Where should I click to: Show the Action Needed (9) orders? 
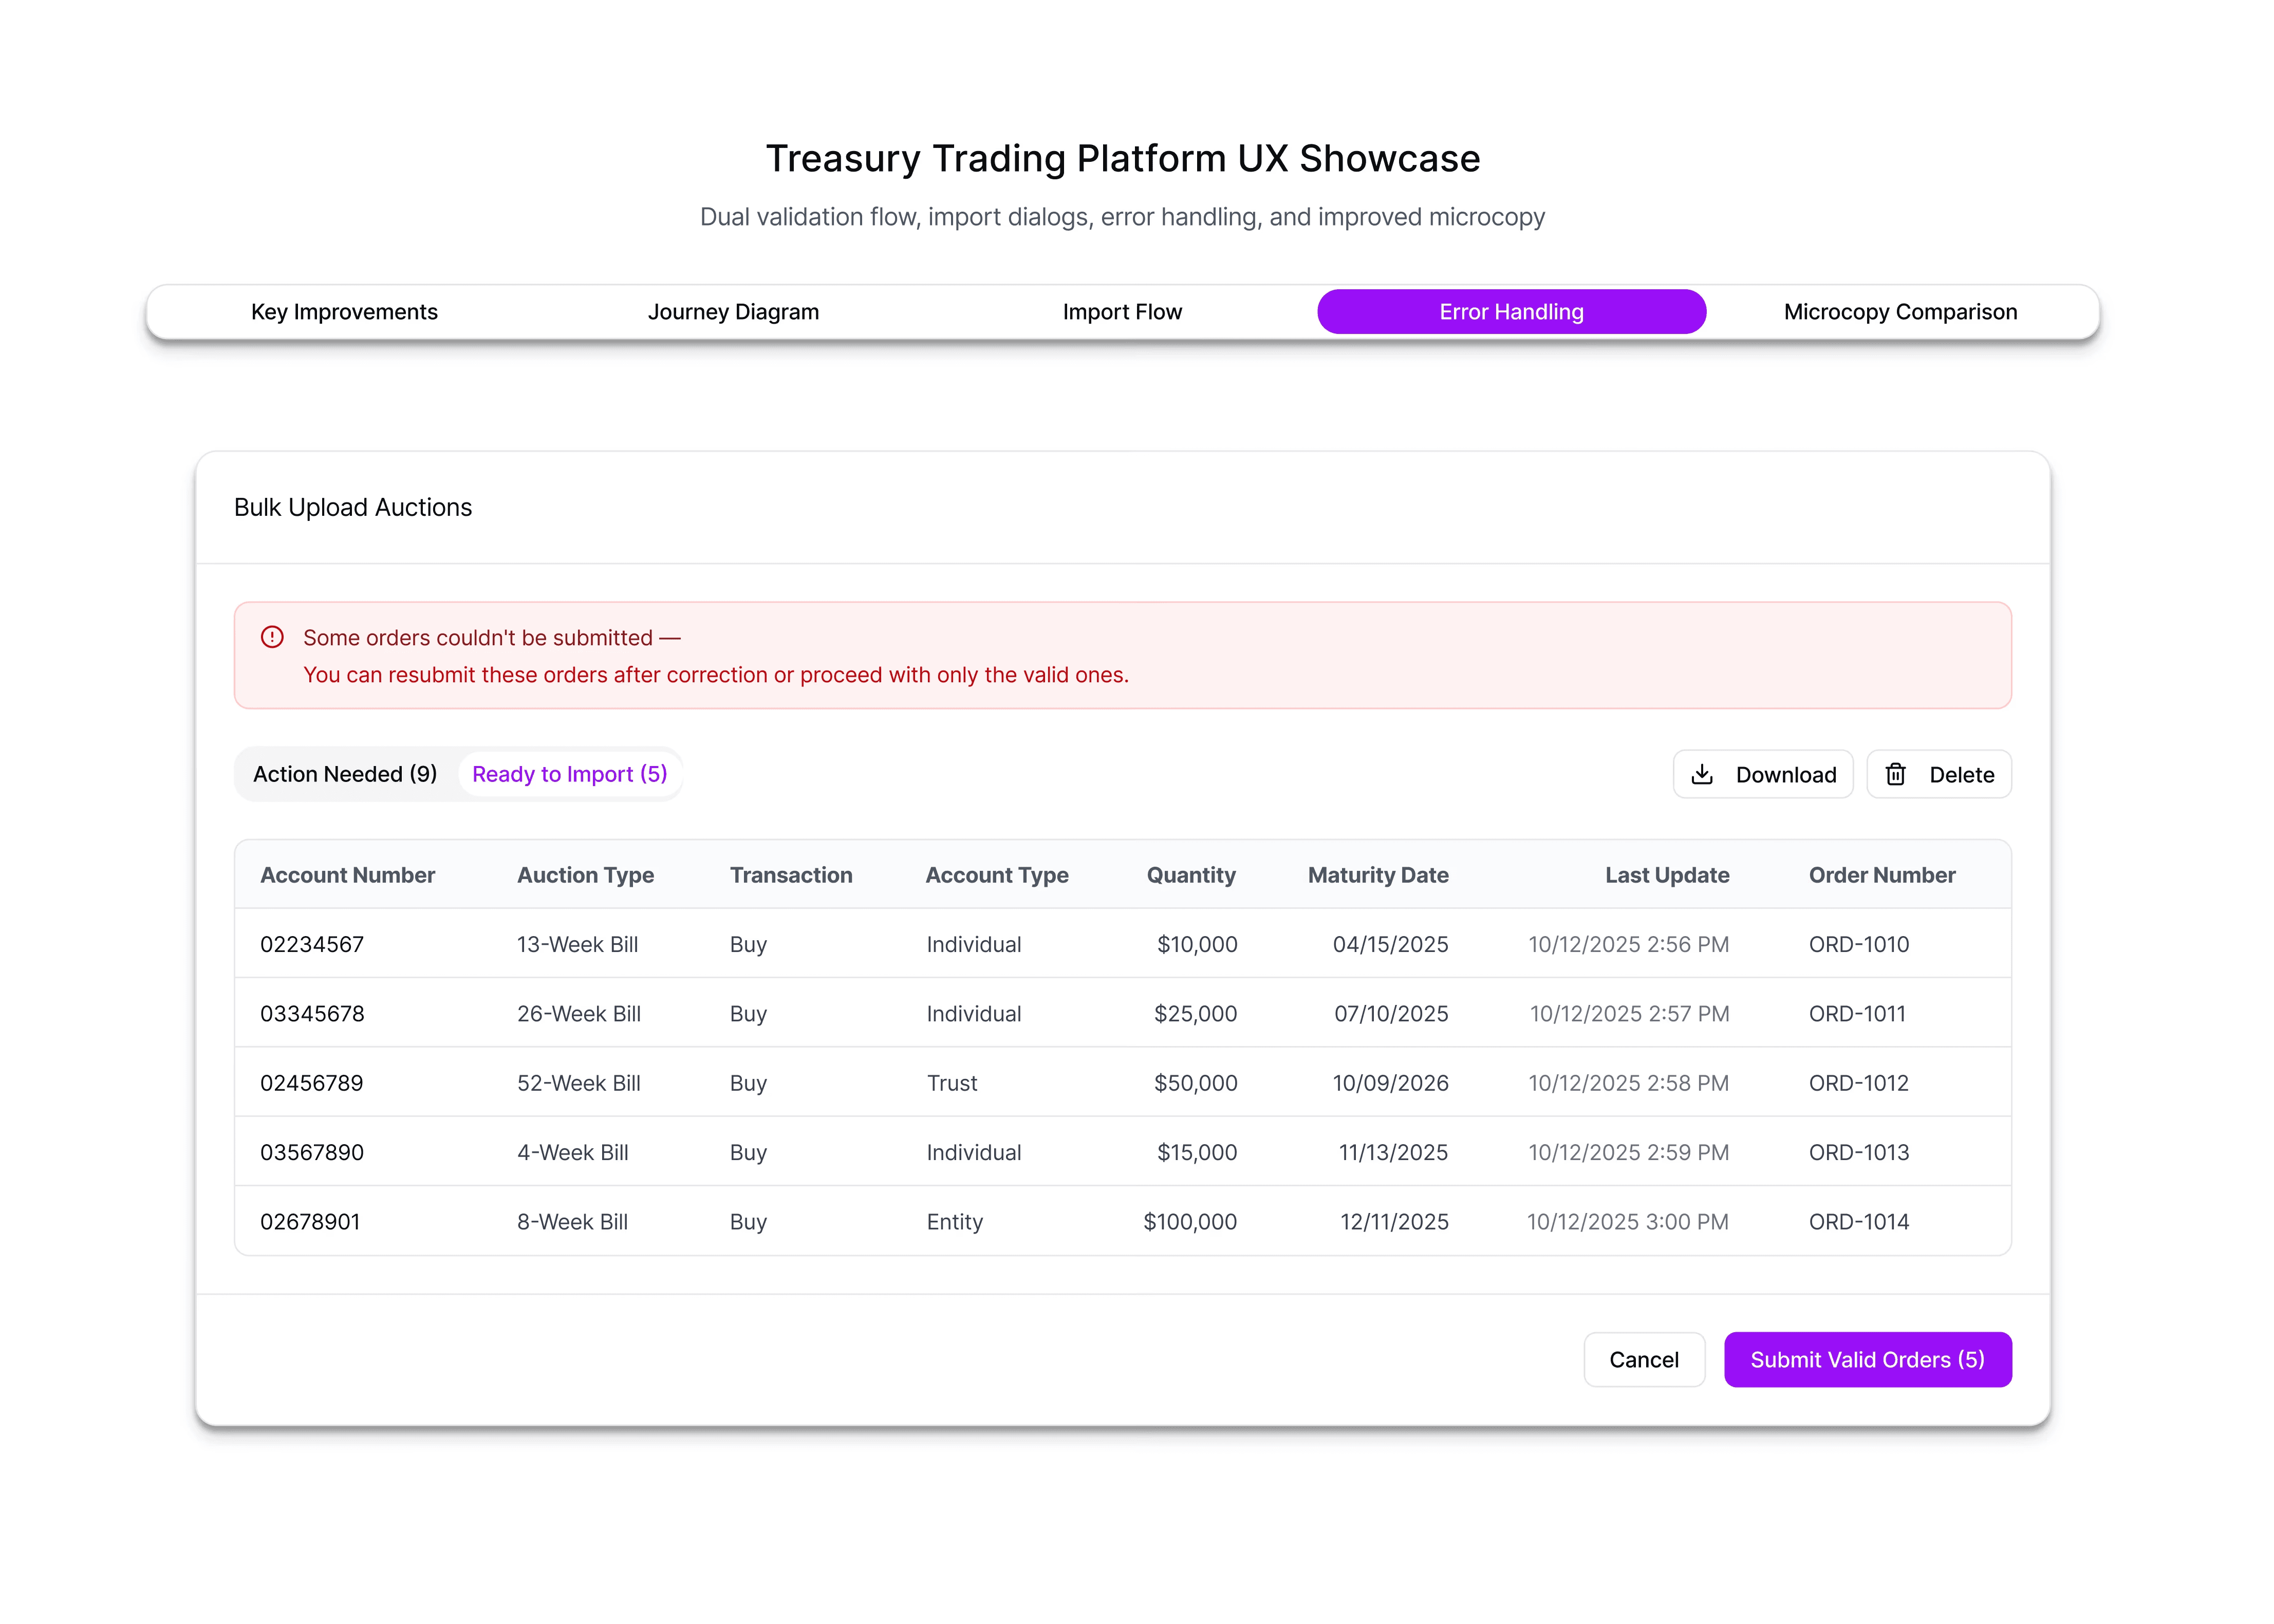pyautogui.click(x=345, y=775)
